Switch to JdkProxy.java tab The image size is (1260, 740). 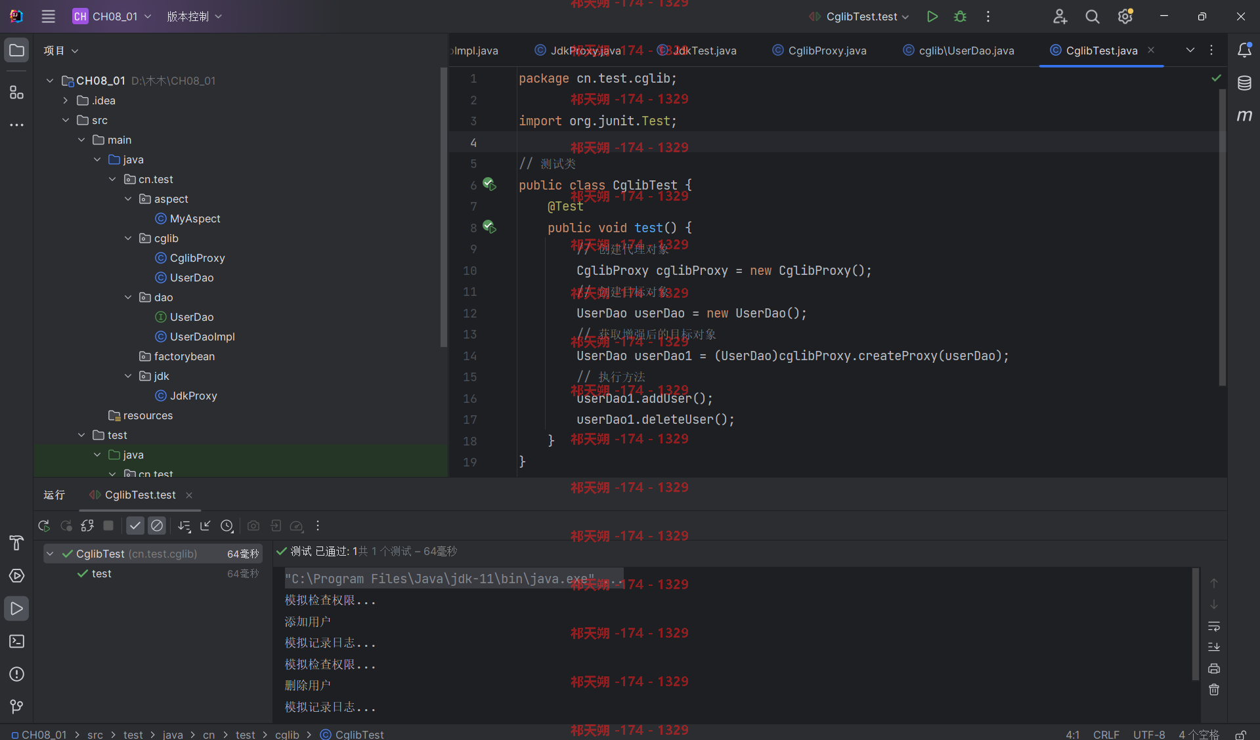click(578, 51)
